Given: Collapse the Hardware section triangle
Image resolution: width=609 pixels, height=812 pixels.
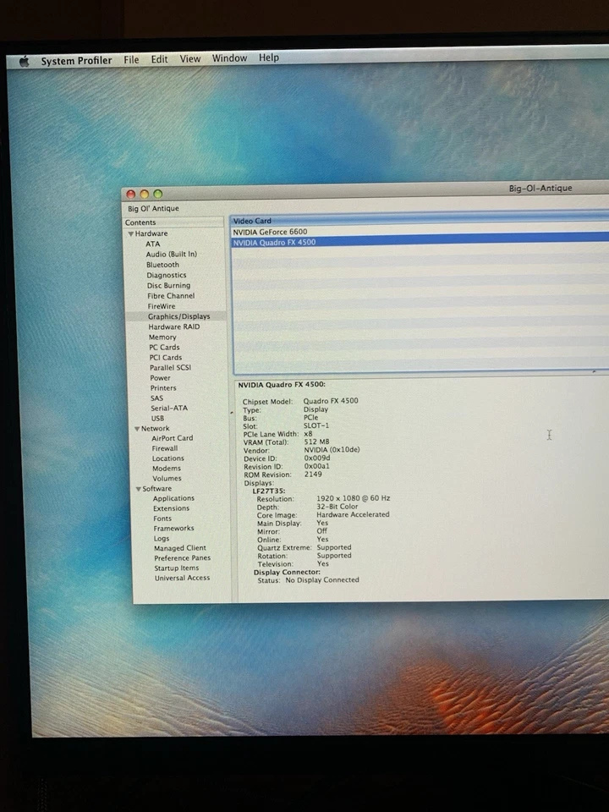Looking at the screenshot, I should [130, 233].
